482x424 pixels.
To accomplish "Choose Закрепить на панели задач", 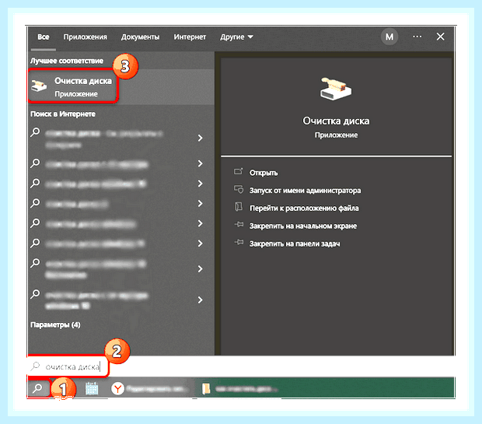I will point(295,244).
